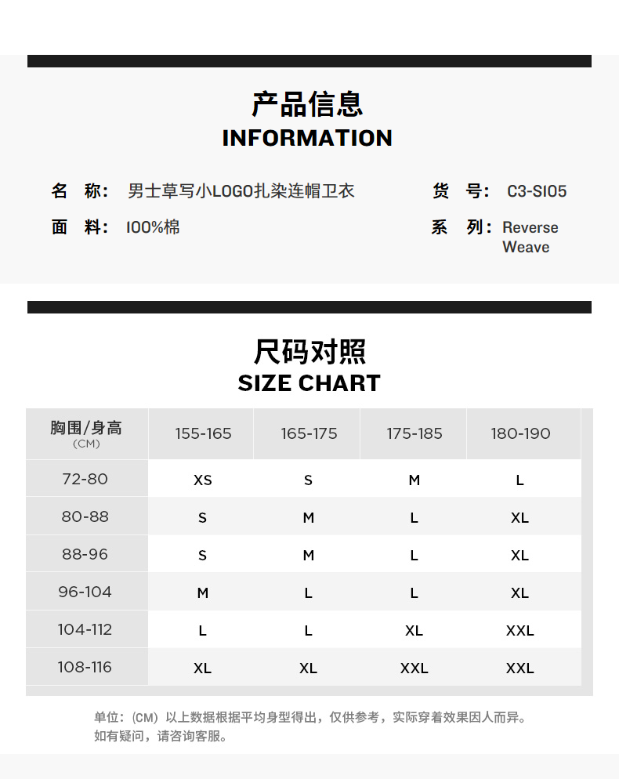
Task: Click the 胸围/身高 table header cell
Action: click(86, 433)
